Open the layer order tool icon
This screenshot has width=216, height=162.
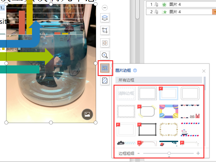[105, 18]
